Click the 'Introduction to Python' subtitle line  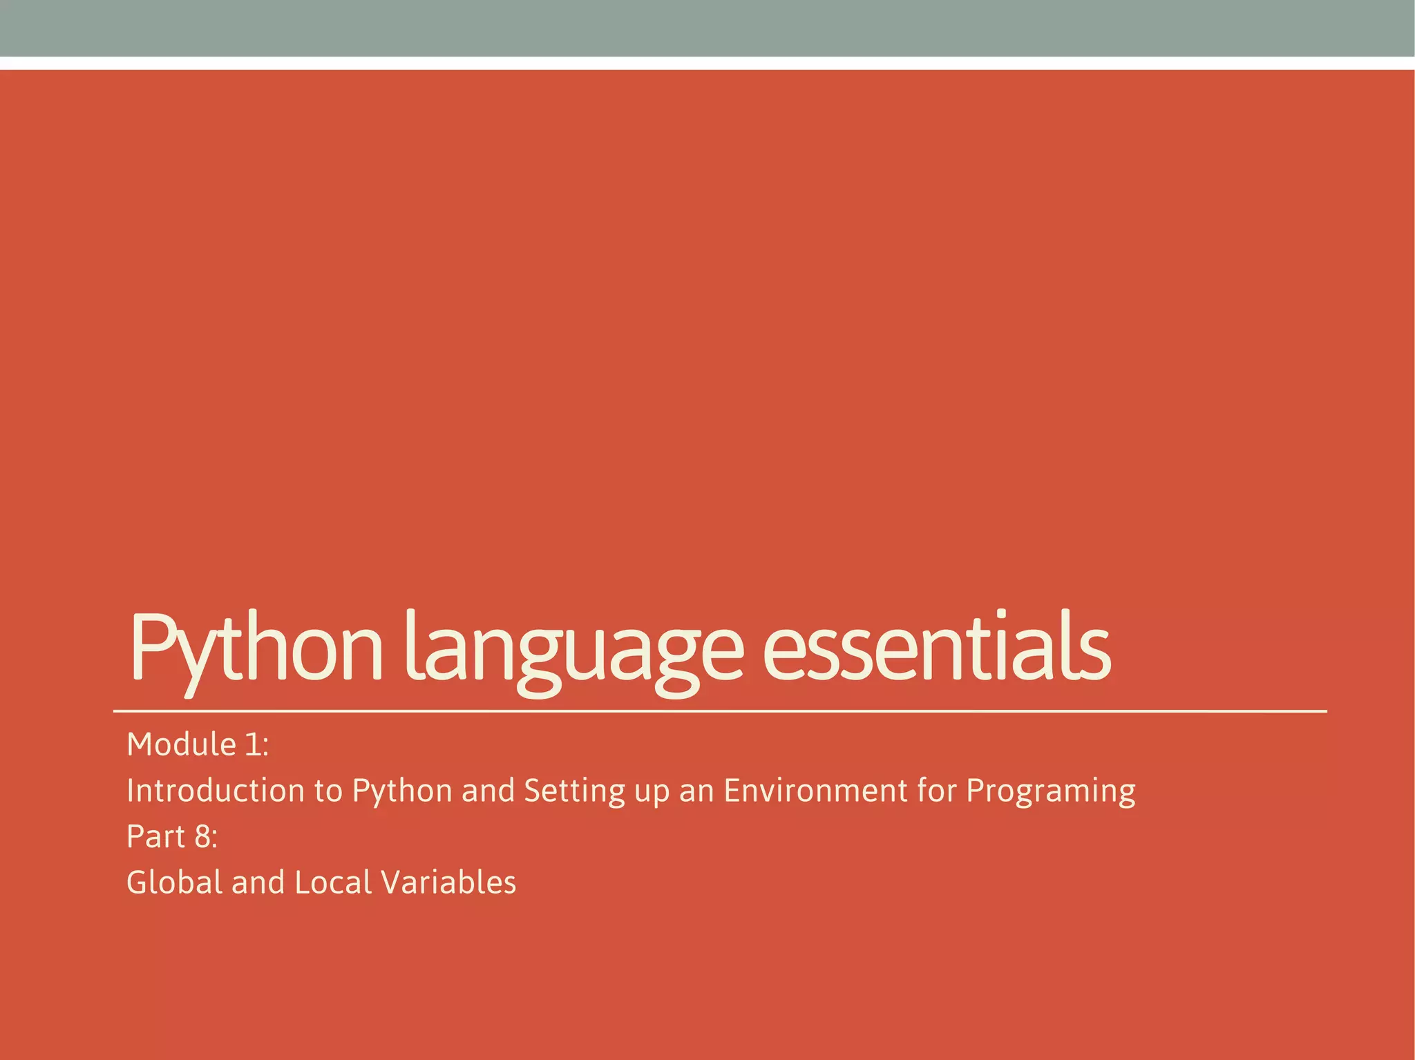630,791
